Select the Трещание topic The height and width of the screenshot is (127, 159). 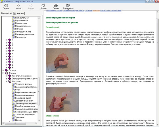pos(20,117)
